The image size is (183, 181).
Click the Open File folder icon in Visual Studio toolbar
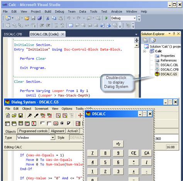click(x=27, y=18)
